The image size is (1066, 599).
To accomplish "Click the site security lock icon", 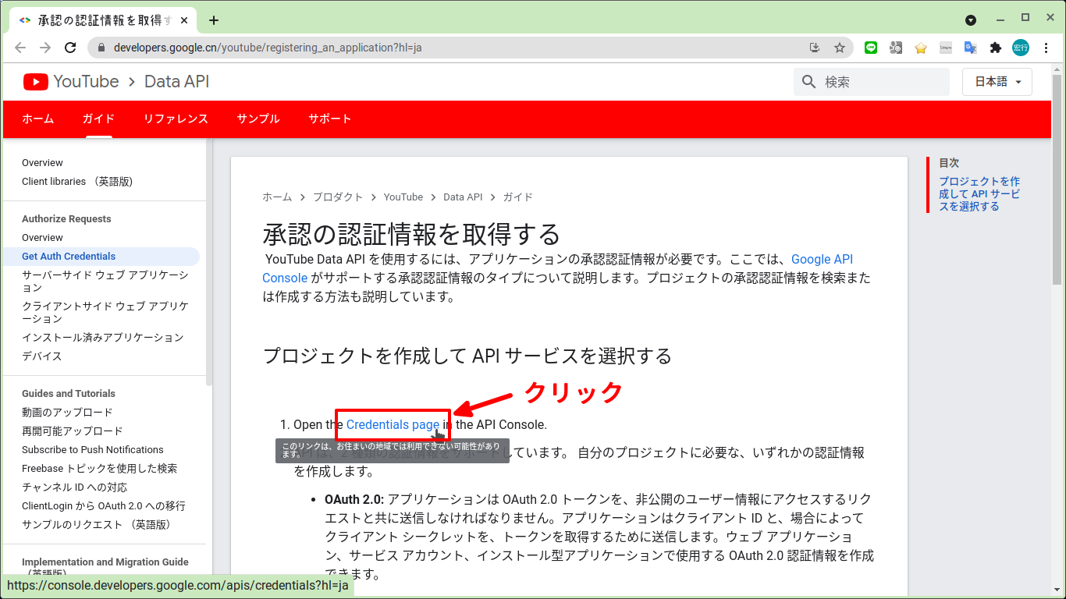I will point(101,47).
